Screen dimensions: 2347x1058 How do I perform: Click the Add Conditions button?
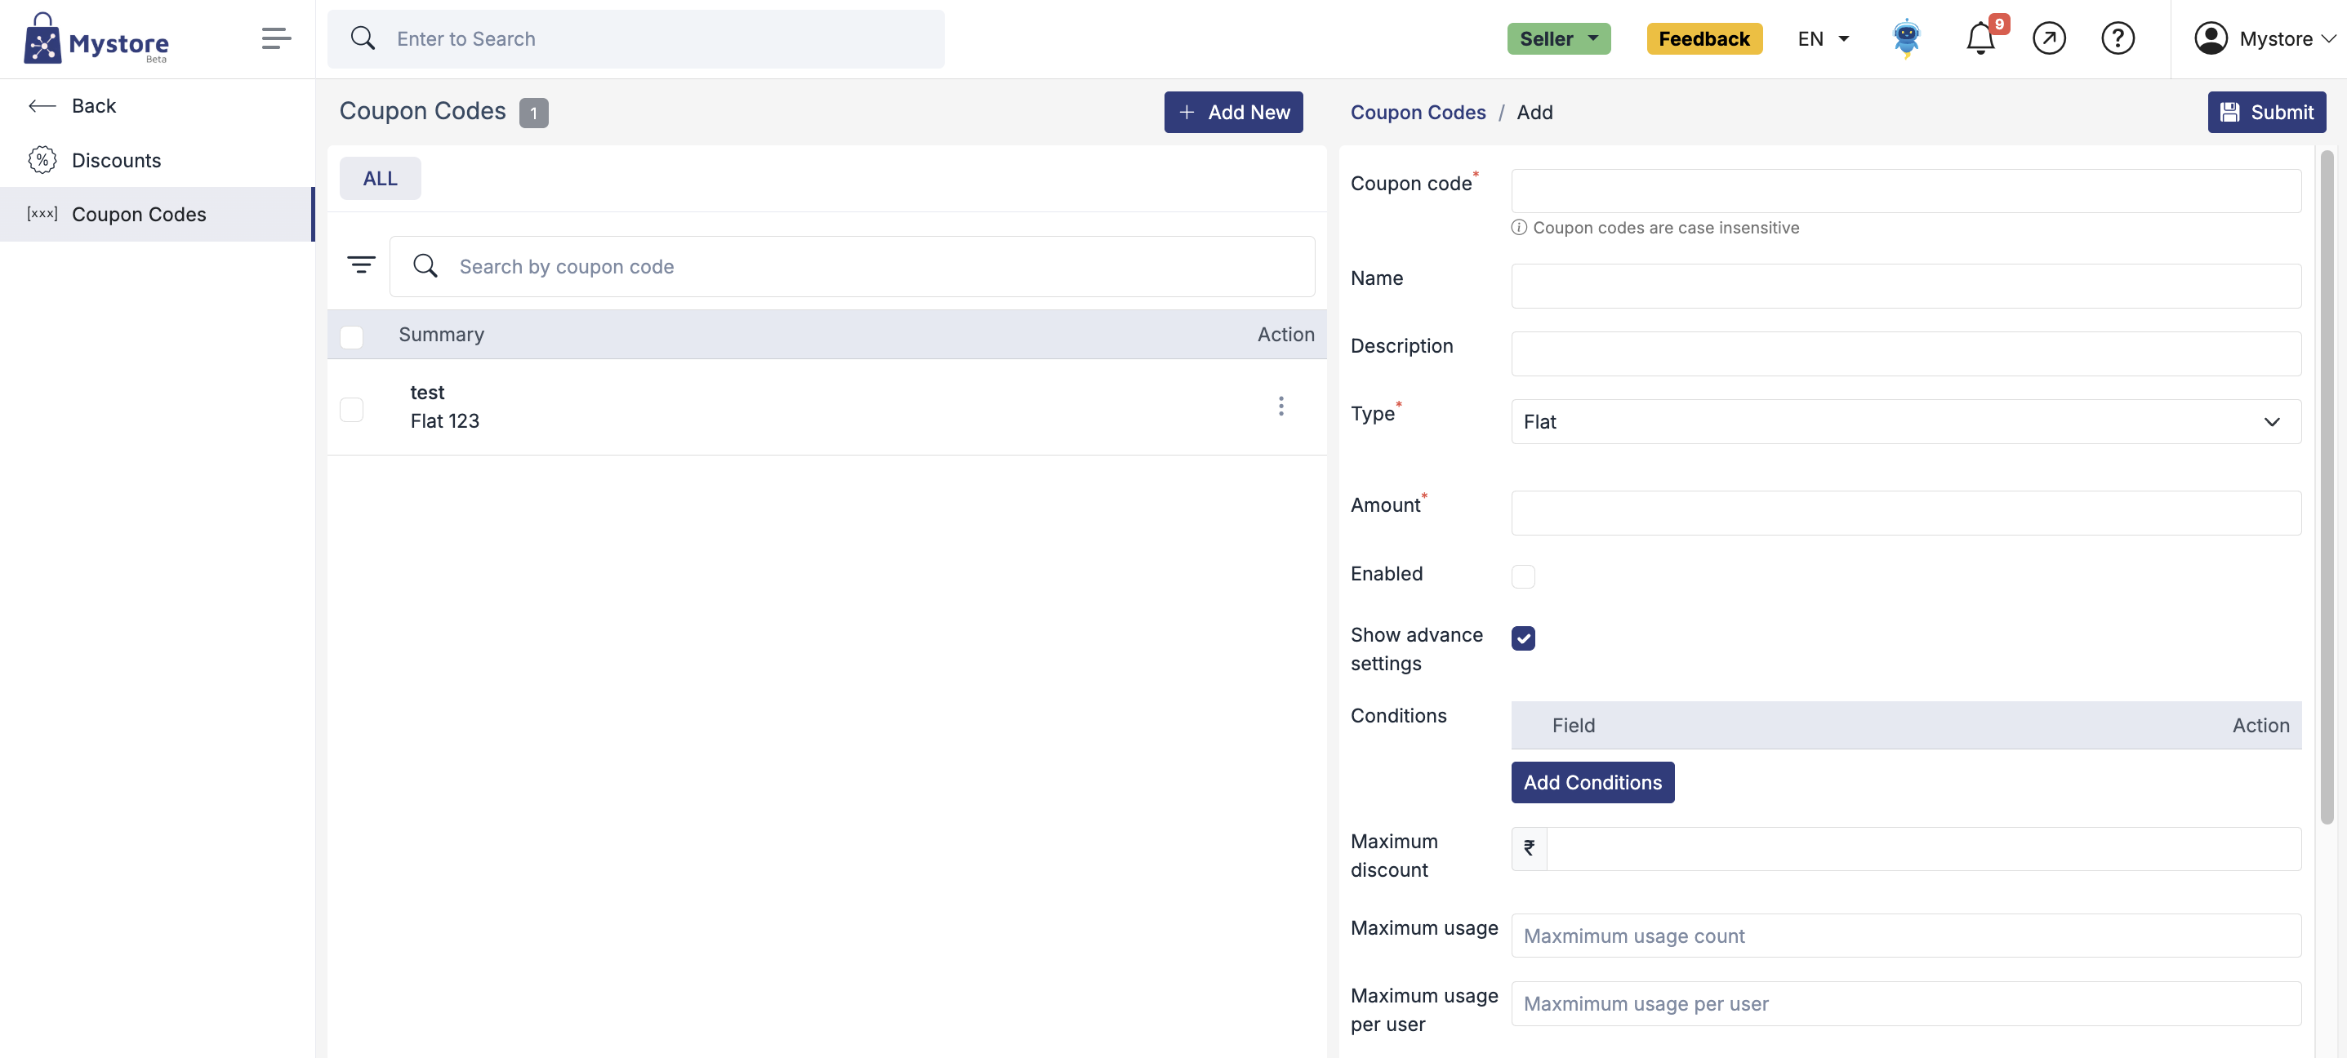click(x=1592, y=782)
